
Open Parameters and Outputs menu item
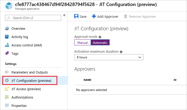(29, 72)
